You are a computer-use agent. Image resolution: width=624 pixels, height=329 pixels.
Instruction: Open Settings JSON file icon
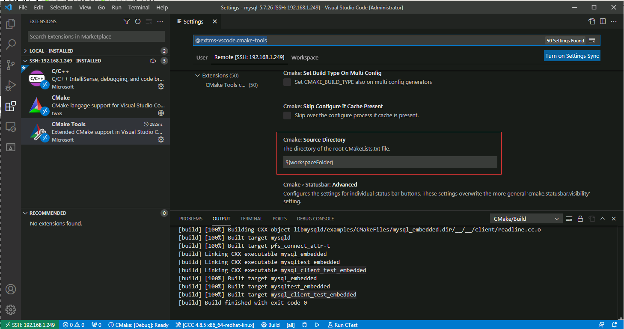pos(592,21)
